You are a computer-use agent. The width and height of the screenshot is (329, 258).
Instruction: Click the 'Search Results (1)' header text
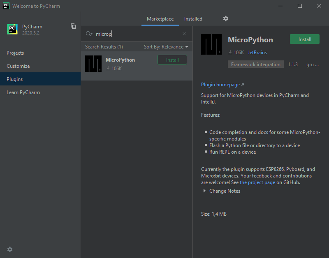click(x=104, y=47)
